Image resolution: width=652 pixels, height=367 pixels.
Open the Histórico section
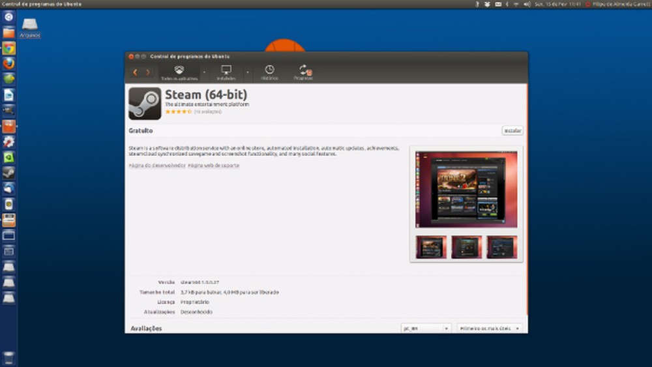[x=269, y=72]
